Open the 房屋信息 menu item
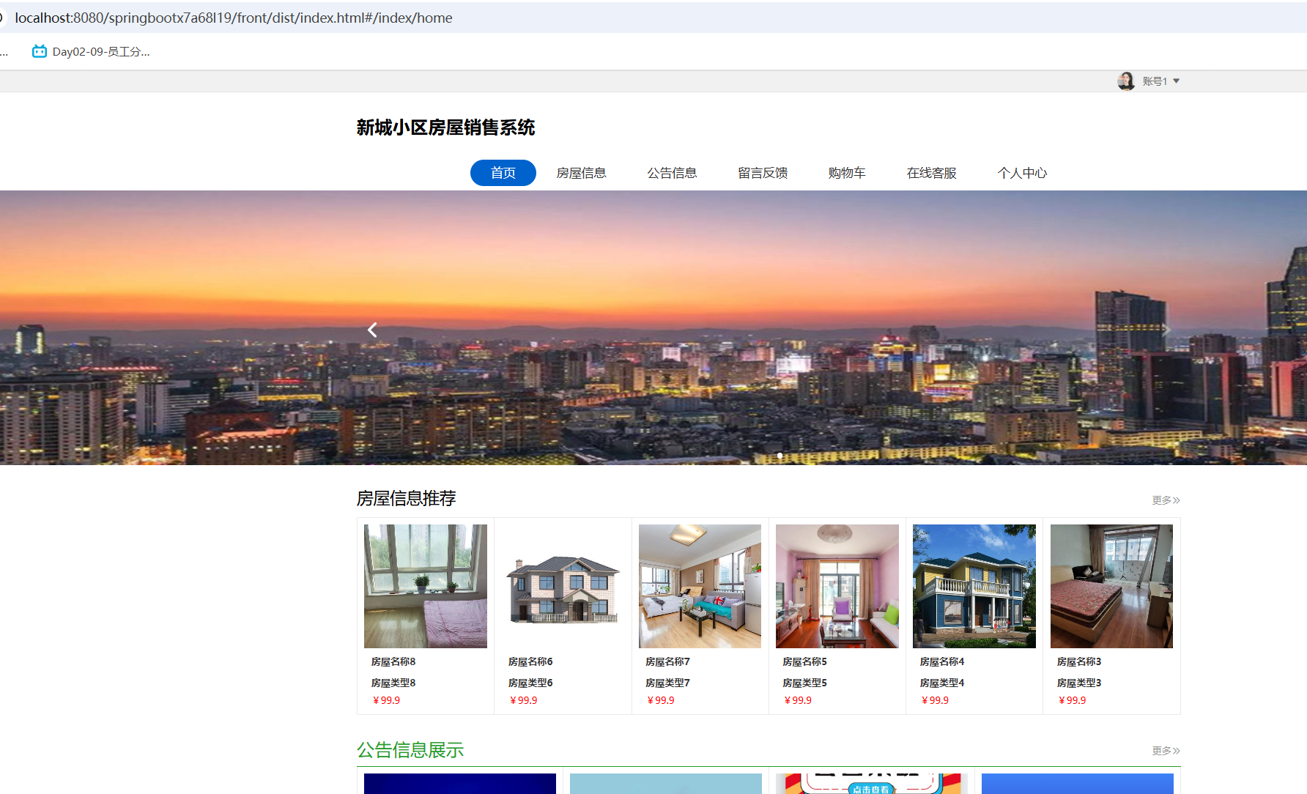The height and width of the screenshot is (794, 1307). [581, 173]
